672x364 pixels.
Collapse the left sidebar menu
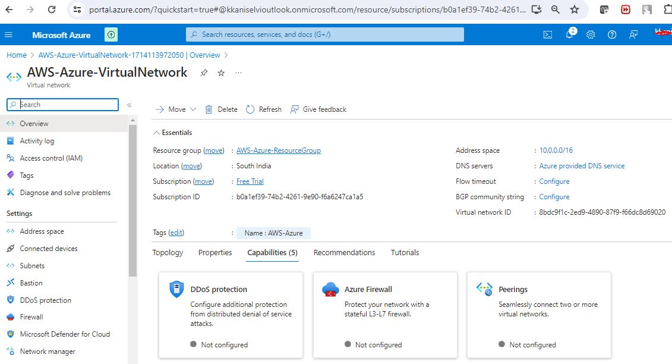click(x=129, y=105)
